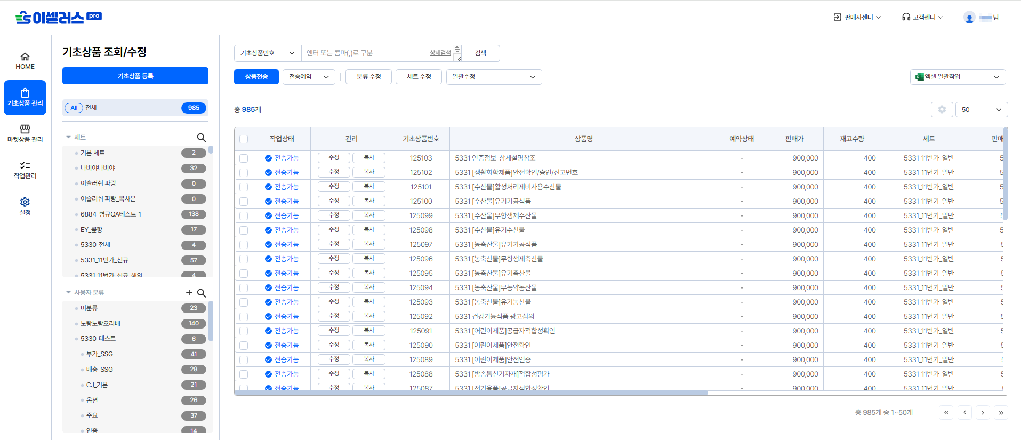The image size is (1021, 440).
Task: Select 5330_테스트 user category
Action: point(98,339)
